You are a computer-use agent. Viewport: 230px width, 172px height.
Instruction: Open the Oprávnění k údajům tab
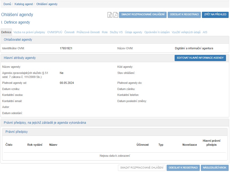[157, 32]
